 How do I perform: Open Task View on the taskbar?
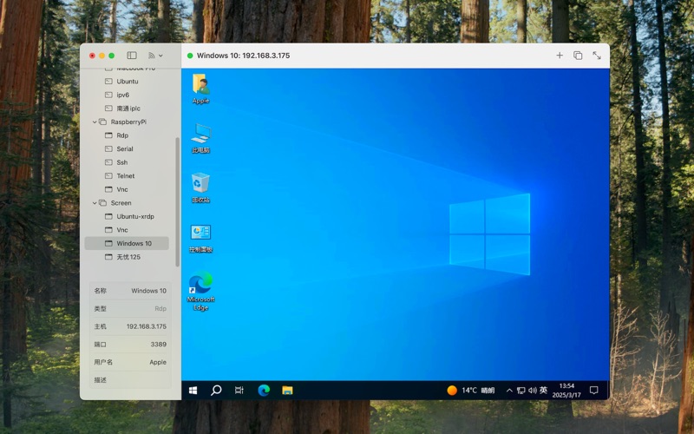239,391
